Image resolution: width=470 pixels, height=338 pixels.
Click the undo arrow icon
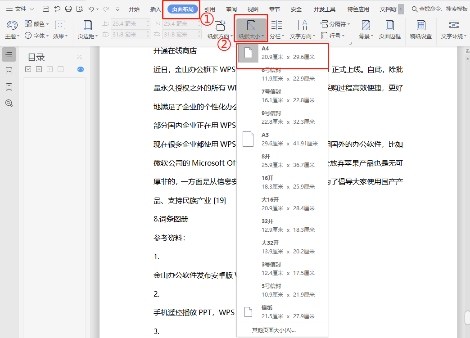pyautogui.click(x=91, y=9)
